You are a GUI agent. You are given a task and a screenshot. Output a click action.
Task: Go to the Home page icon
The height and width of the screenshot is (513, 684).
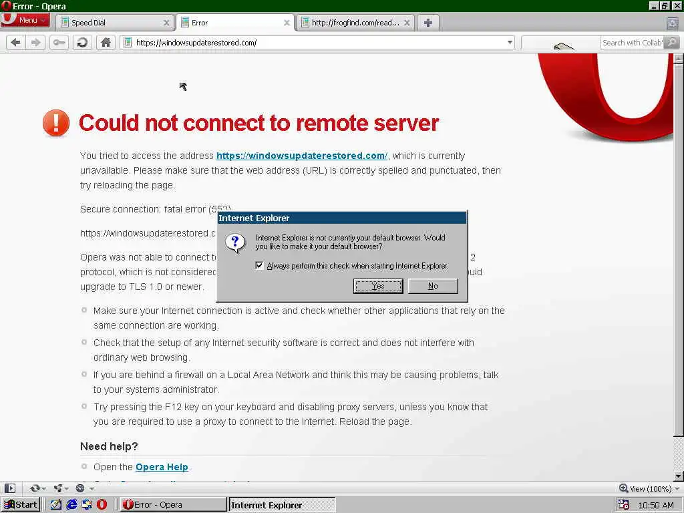click(106, 42)
